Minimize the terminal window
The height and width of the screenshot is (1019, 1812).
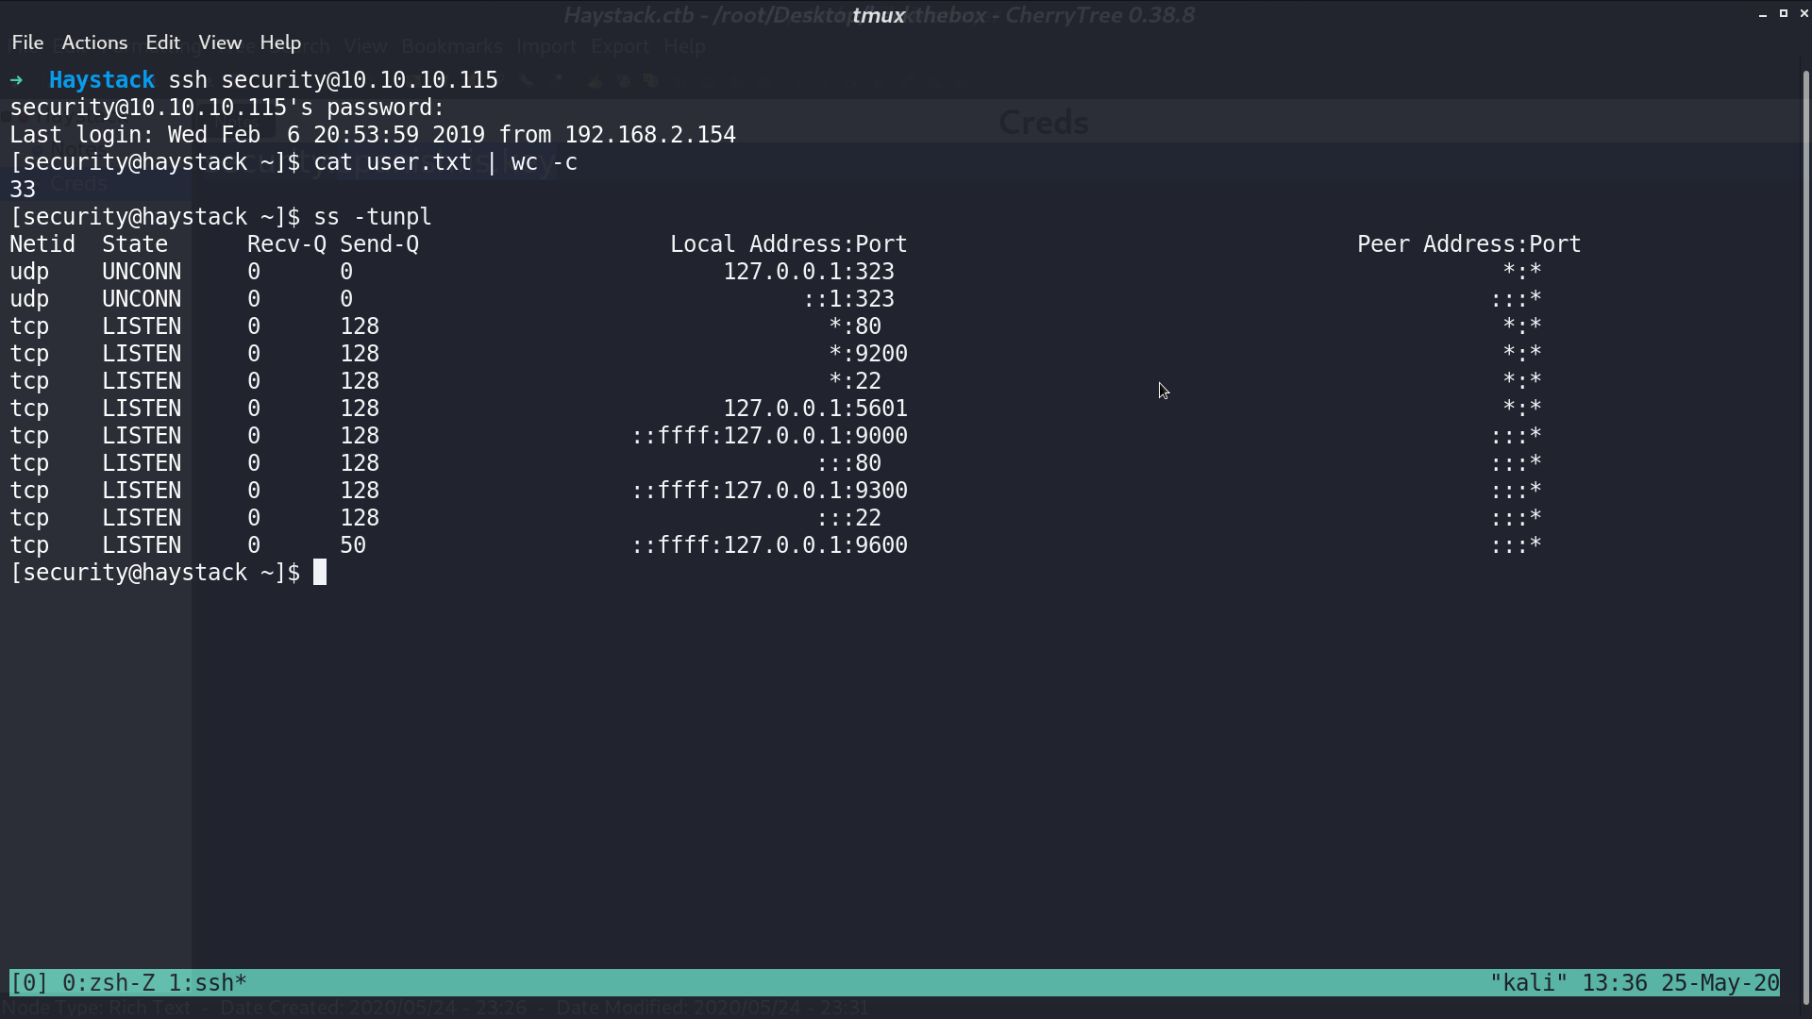click(1763, 14)
